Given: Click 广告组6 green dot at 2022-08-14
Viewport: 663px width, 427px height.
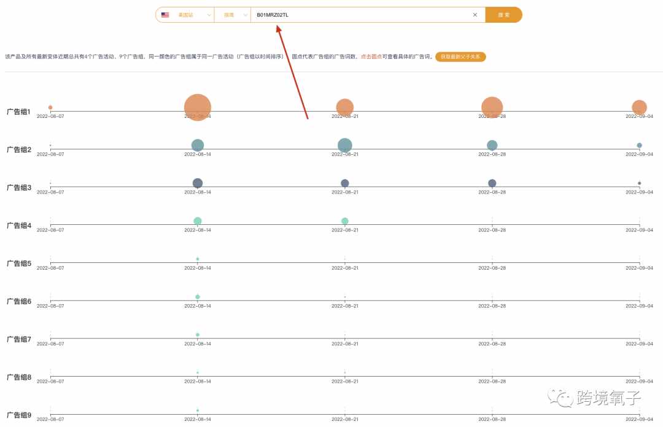Looking at the screenshot, I should pos(198,297).
